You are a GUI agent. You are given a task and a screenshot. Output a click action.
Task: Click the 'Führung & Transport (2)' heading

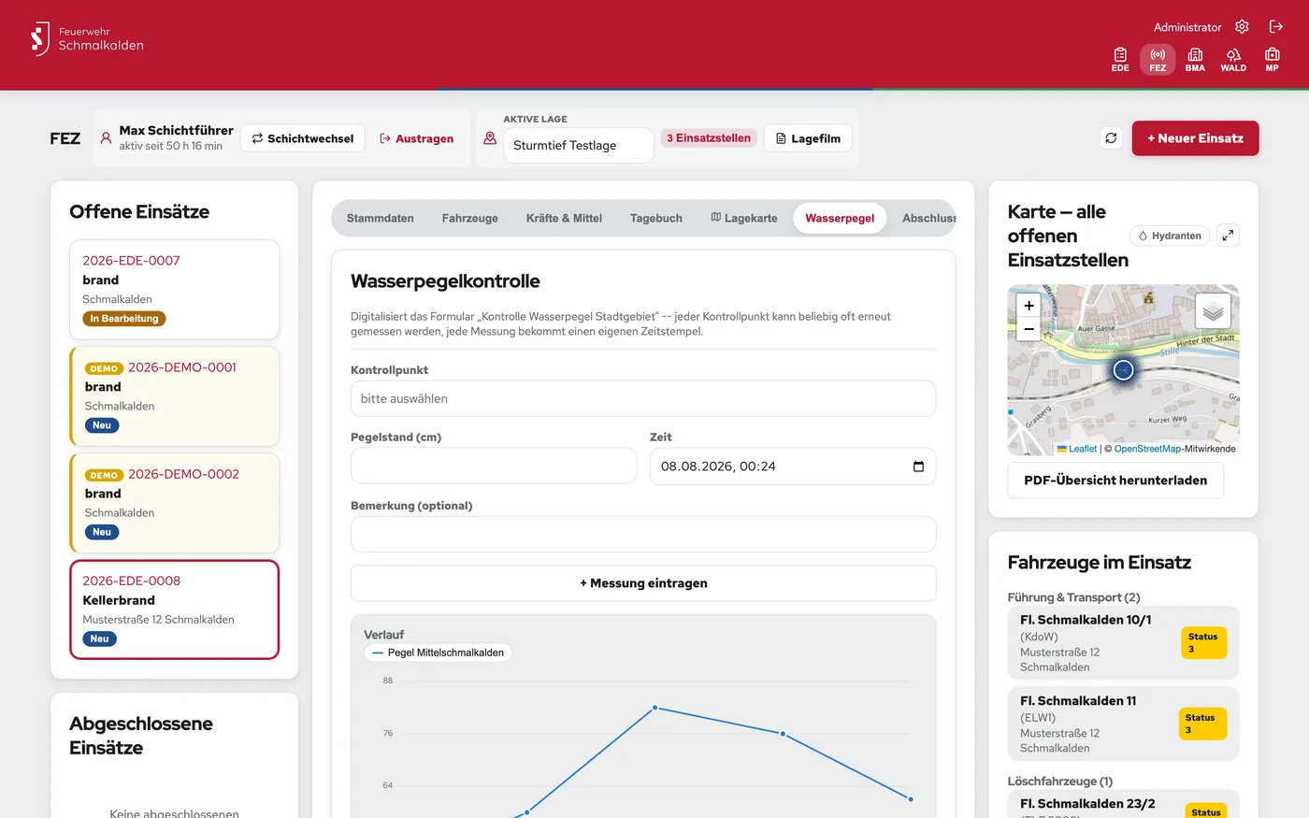click(1073, 597)
